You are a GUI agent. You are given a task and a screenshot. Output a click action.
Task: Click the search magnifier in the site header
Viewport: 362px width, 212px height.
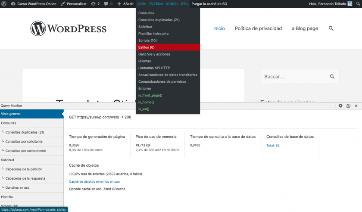[331, 28]
